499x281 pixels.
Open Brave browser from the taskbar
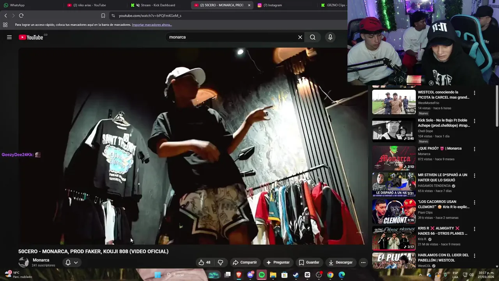239,275
